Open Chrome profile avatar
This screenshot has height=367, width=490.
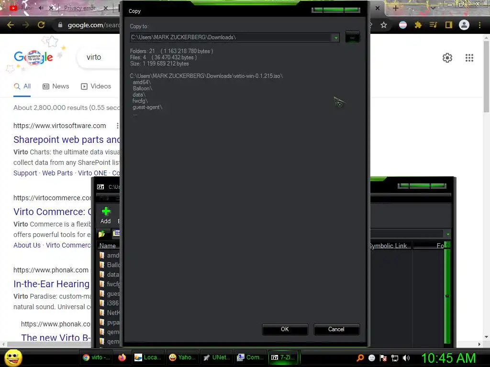464,25
